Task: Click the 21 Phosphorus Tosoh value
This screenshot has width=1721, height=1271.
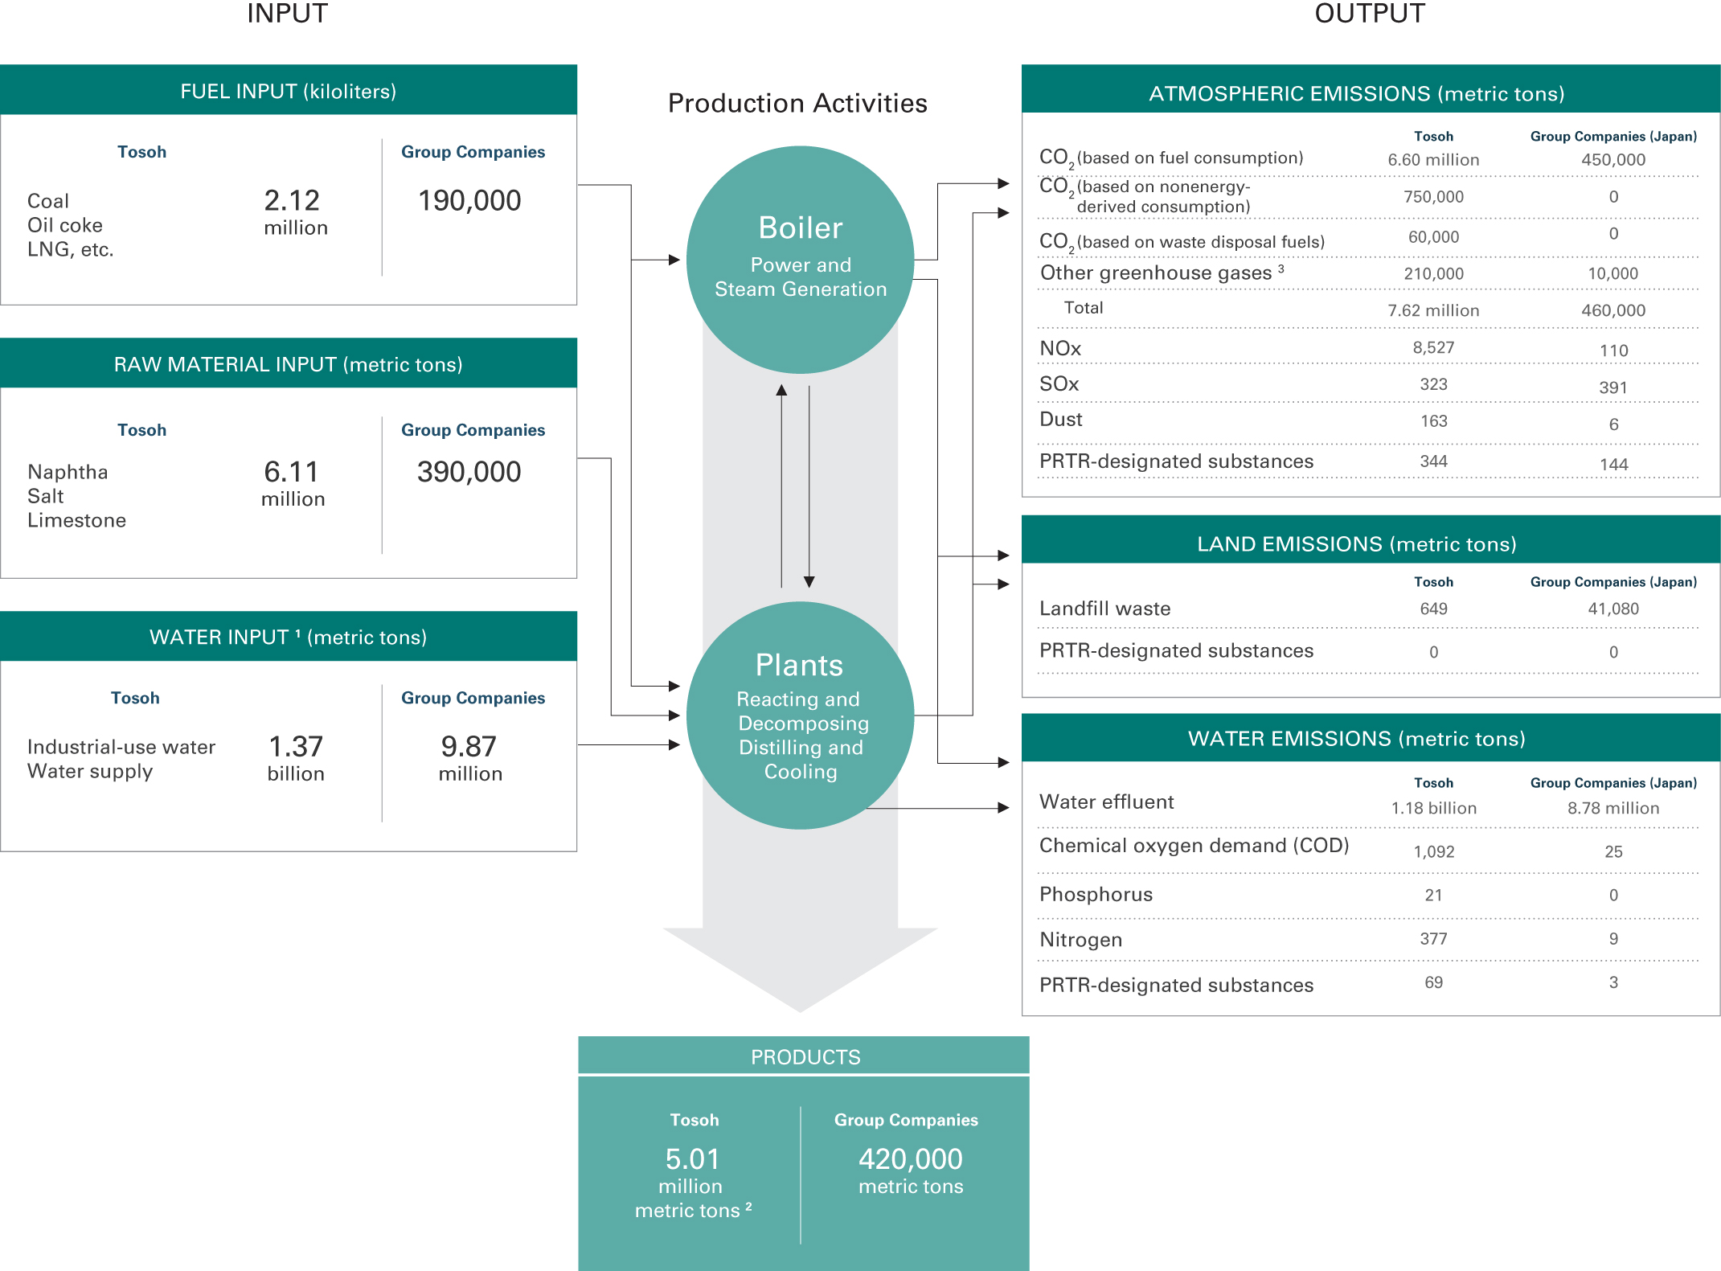Action: point(1433,895)
